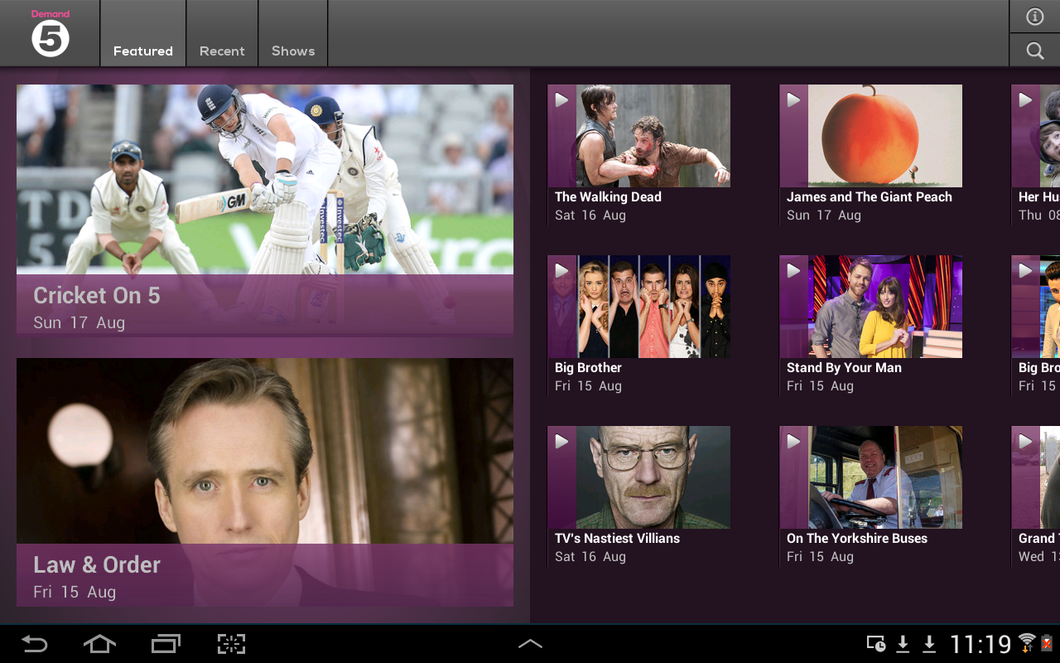The width and height of the screenshot is (1060, 663).
Task: Open the featured Cricket On 5 programme
Action: [x=265, y=207]
